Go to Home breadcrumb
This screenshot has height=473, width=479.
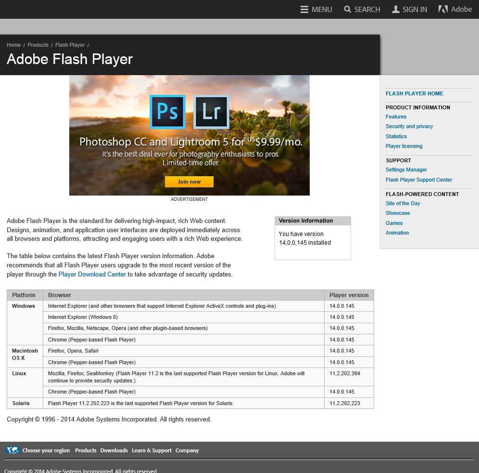(14, 45)
